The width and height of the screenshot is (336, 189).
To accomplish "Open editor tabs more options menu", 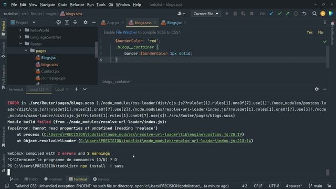I will pos(325,22).
